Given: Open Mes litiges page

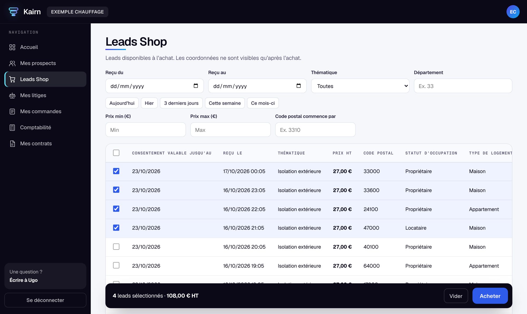Looking at the screenshot, I should point(45,95).
